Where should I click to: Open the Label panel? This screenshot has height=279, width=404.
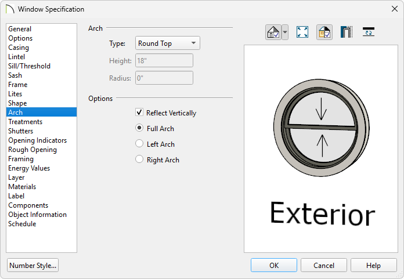click(x=41, y=195)
